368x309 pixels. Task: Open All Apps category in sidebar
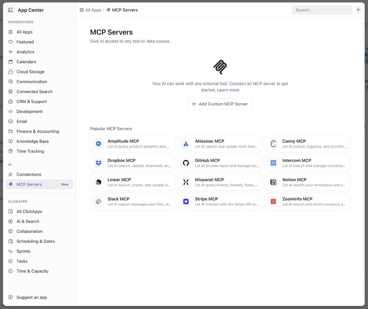tap(39, 32)
